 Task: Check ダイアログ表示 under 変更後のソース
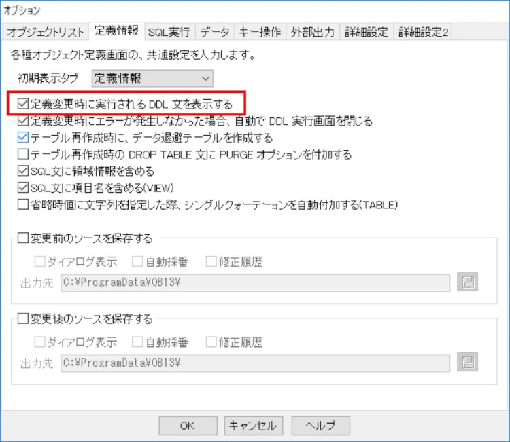pos(39,342)
